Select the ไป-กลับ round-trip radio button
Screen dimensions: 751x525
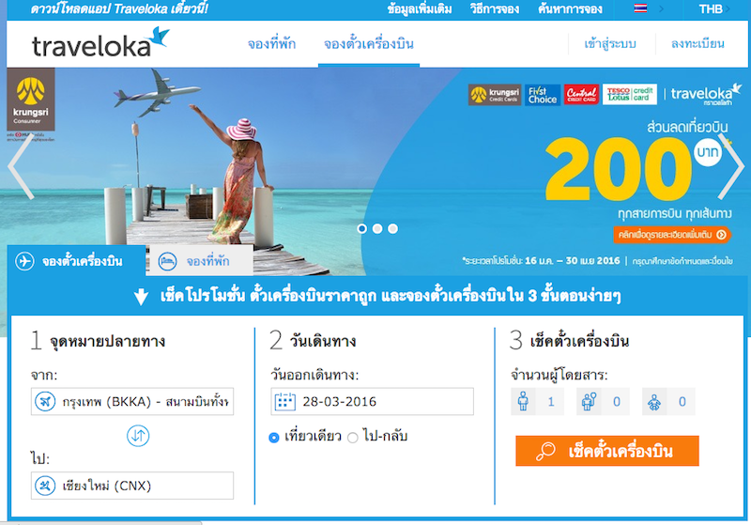tap(353, 438)
